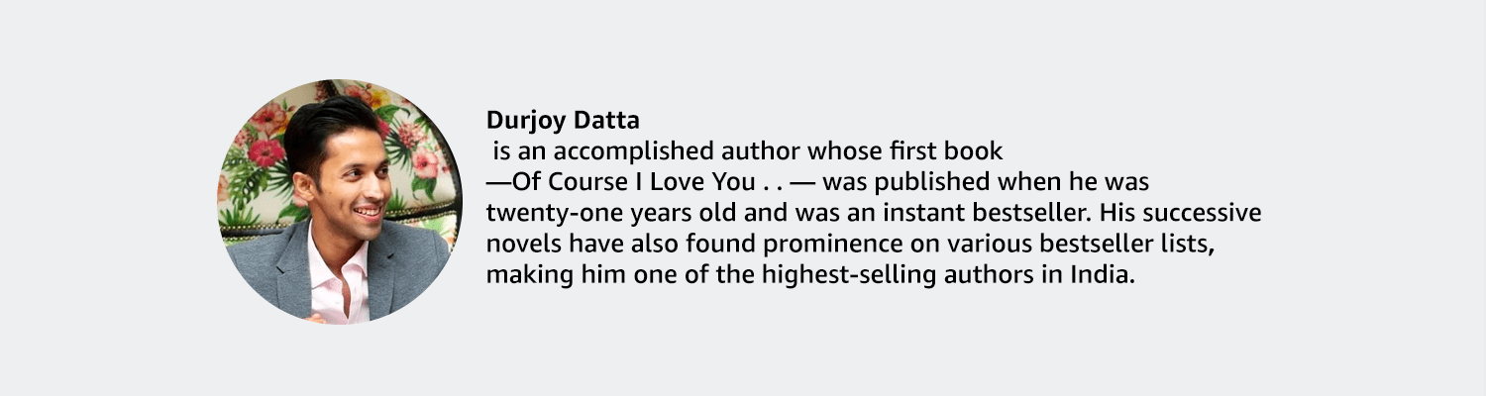Click the words 'when he was'
Screen dimensions: 1486x396
pos(1086,184)
